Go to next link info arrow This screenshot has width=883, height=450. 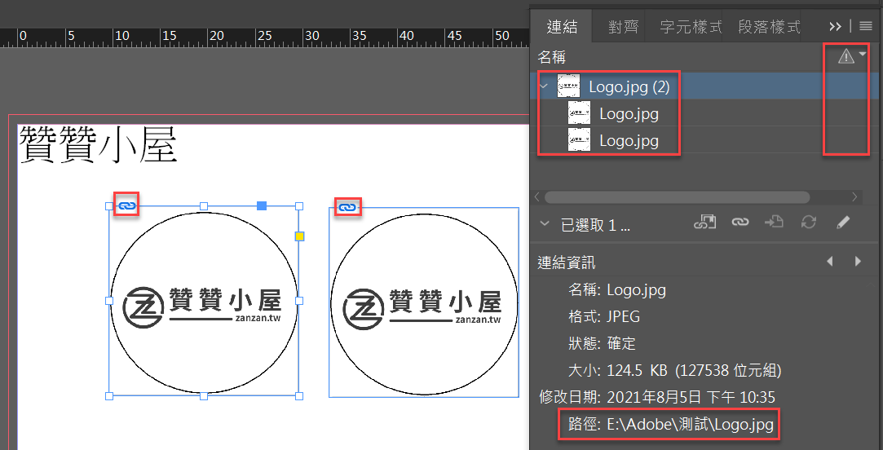pos(858,262)
